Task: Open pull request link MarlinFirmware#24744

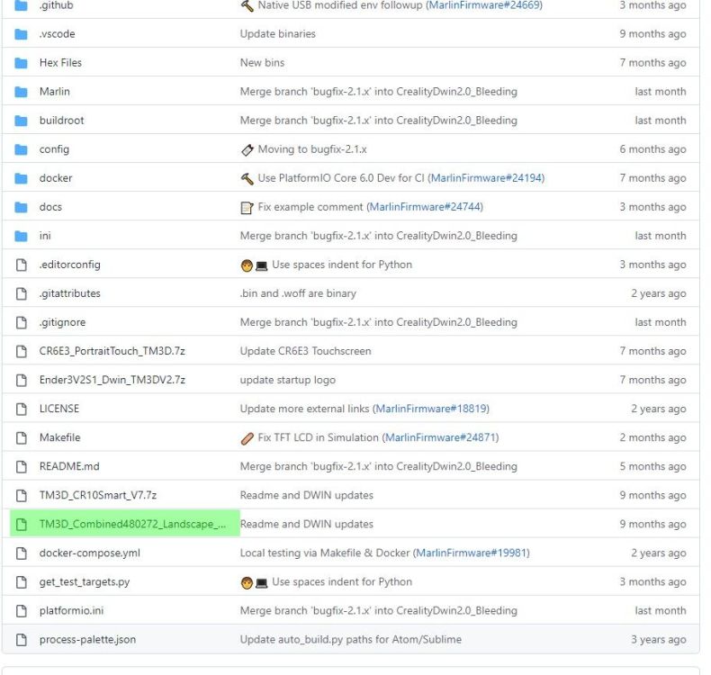Action: tap(425, 207)
